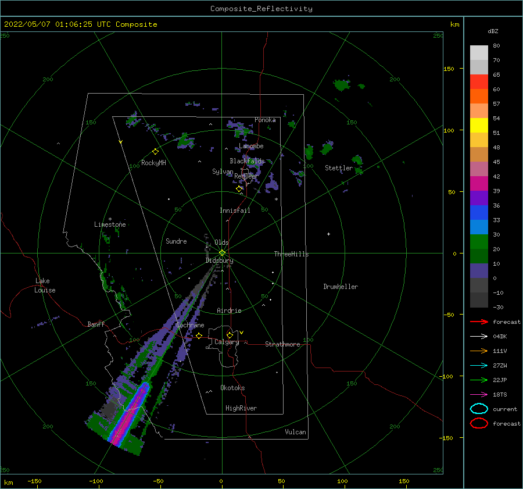This screenshot has height=489, width=523.
Task: Click the RockyMH label
Action: coord(153,163)
